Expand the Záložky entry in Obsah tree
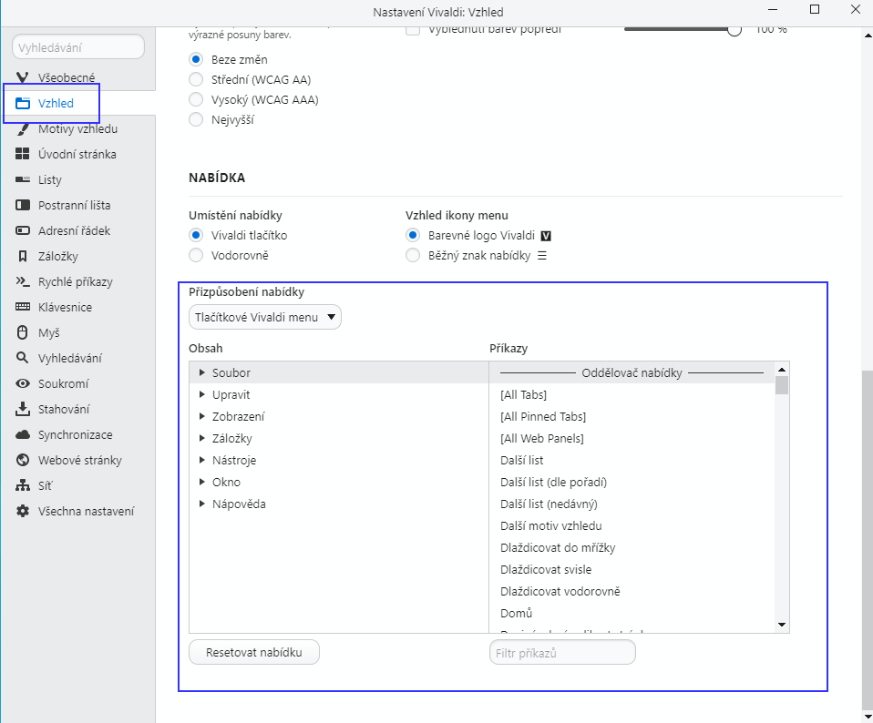The width and height of the screenshot is (873, 723). tap(202, 438)
